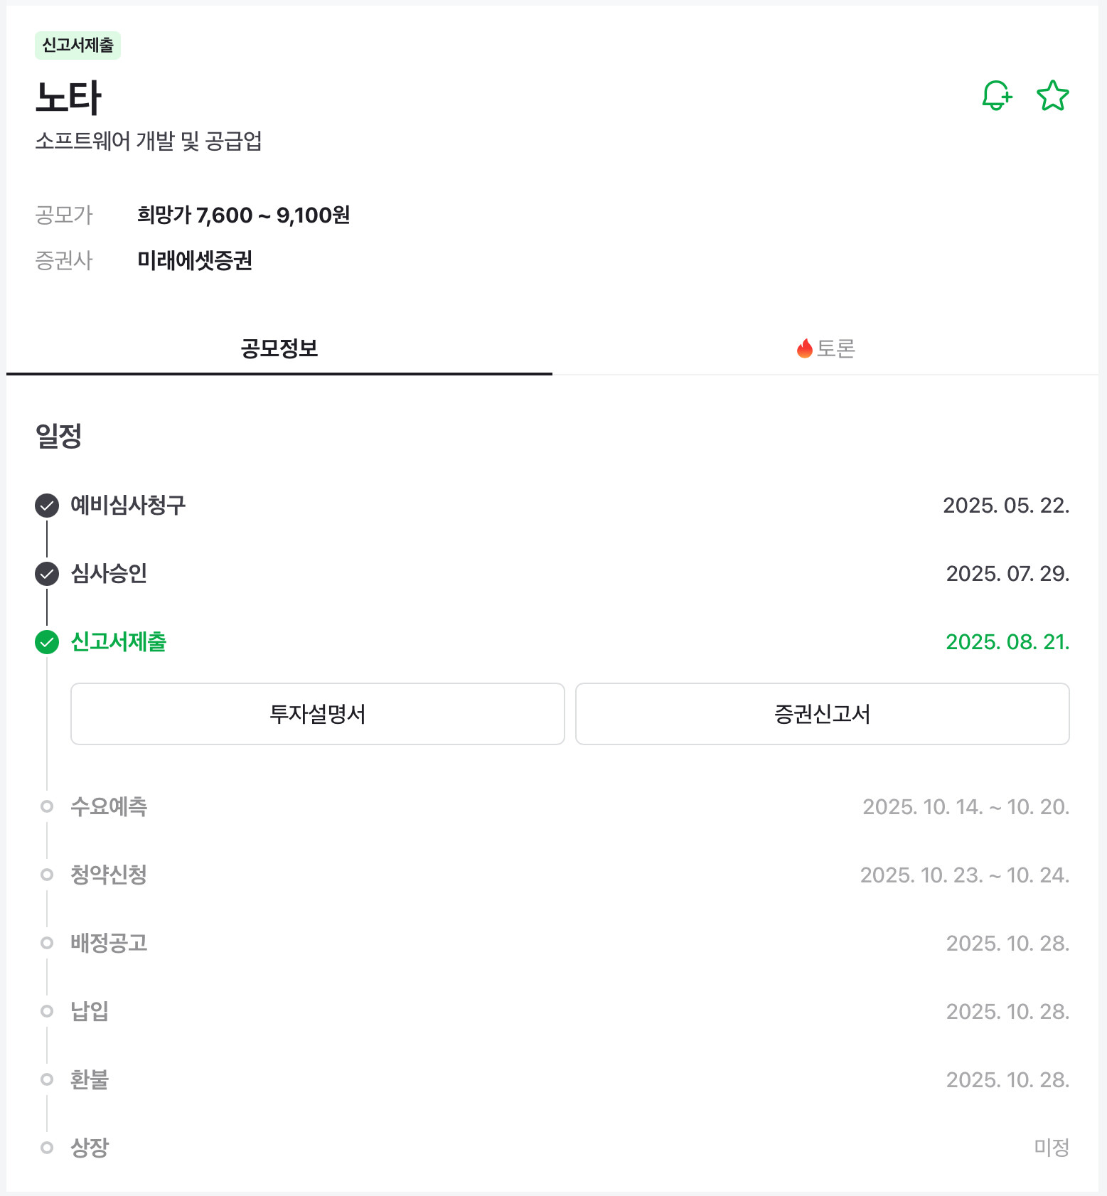The width and height of the screenshot is (1107, 1196).
Task: Click the 노타 company title
Action: 68,97
